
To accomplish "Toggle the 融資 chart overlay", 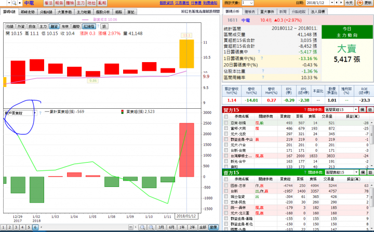I will 54,26.
